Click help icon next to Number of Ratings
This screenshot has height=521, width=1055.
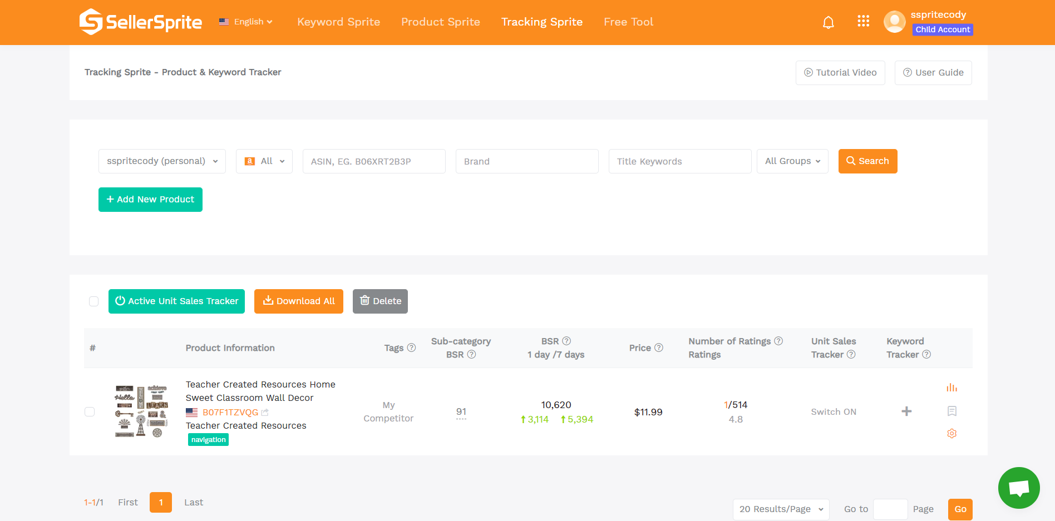pos(778,341)
